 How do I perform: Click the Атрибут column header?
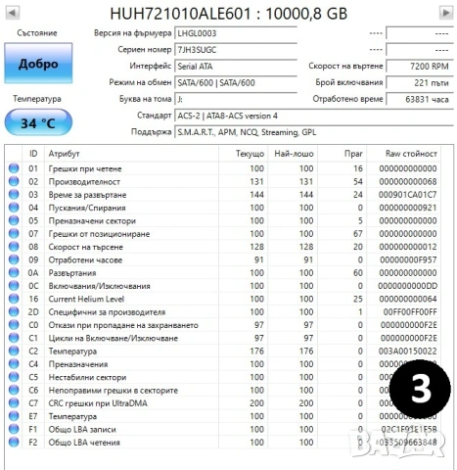(131, 154)
